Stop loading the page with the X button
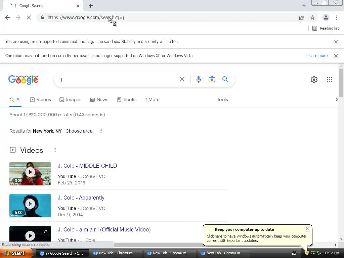Screen dimensions: 344x258 click(x=29, y=17)
